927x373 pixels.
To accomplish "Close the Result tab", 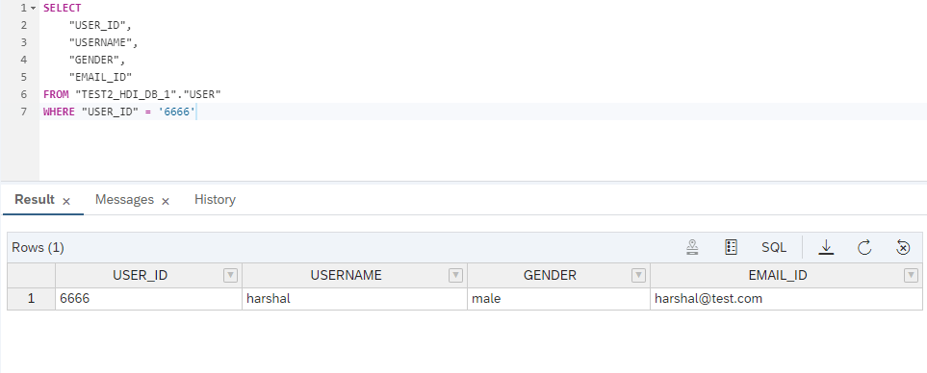I will pyautogui.click(x=66, y=201).
